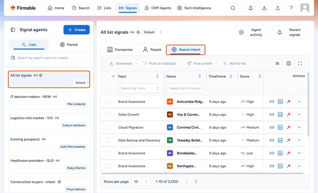Select IT decision makers - NSW agent

[x=49, y=101]
